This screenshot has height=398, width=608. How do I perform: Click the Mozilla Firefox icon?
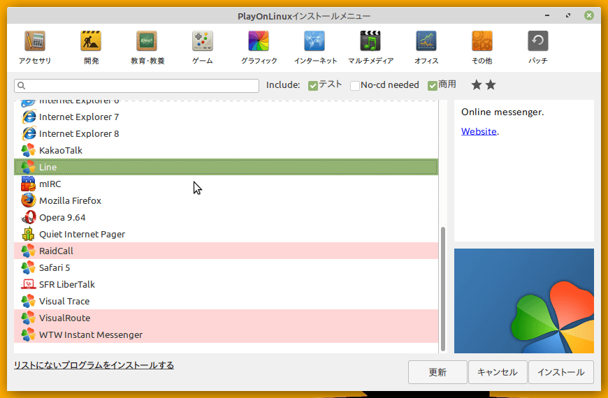pos(29,200)
